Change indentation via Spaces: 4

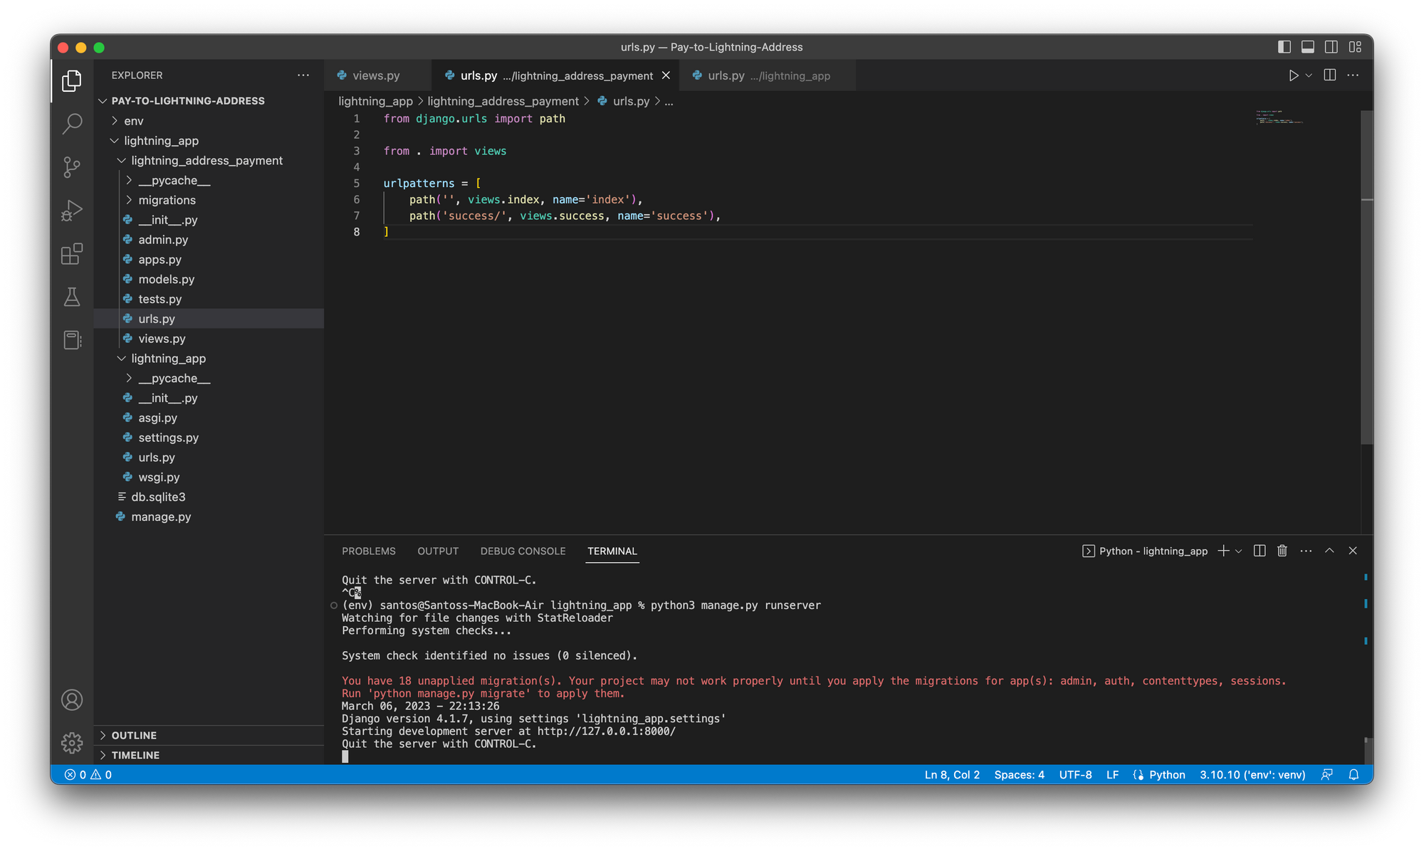[x=1019, y=775]
